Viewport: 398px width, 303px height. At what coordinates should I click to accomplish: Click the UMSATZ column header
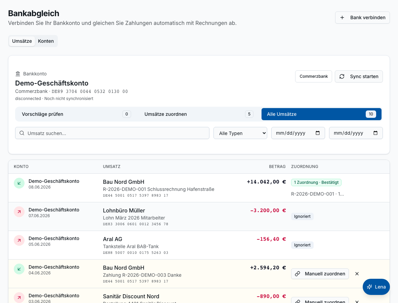[112, 167]
